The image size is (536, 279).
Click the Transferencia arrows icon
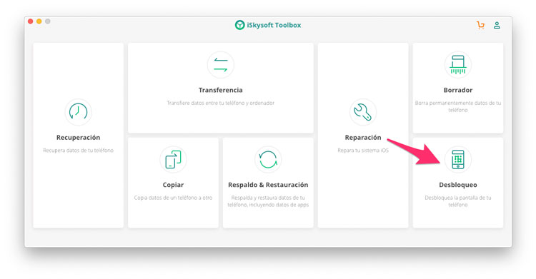point(221,65)
